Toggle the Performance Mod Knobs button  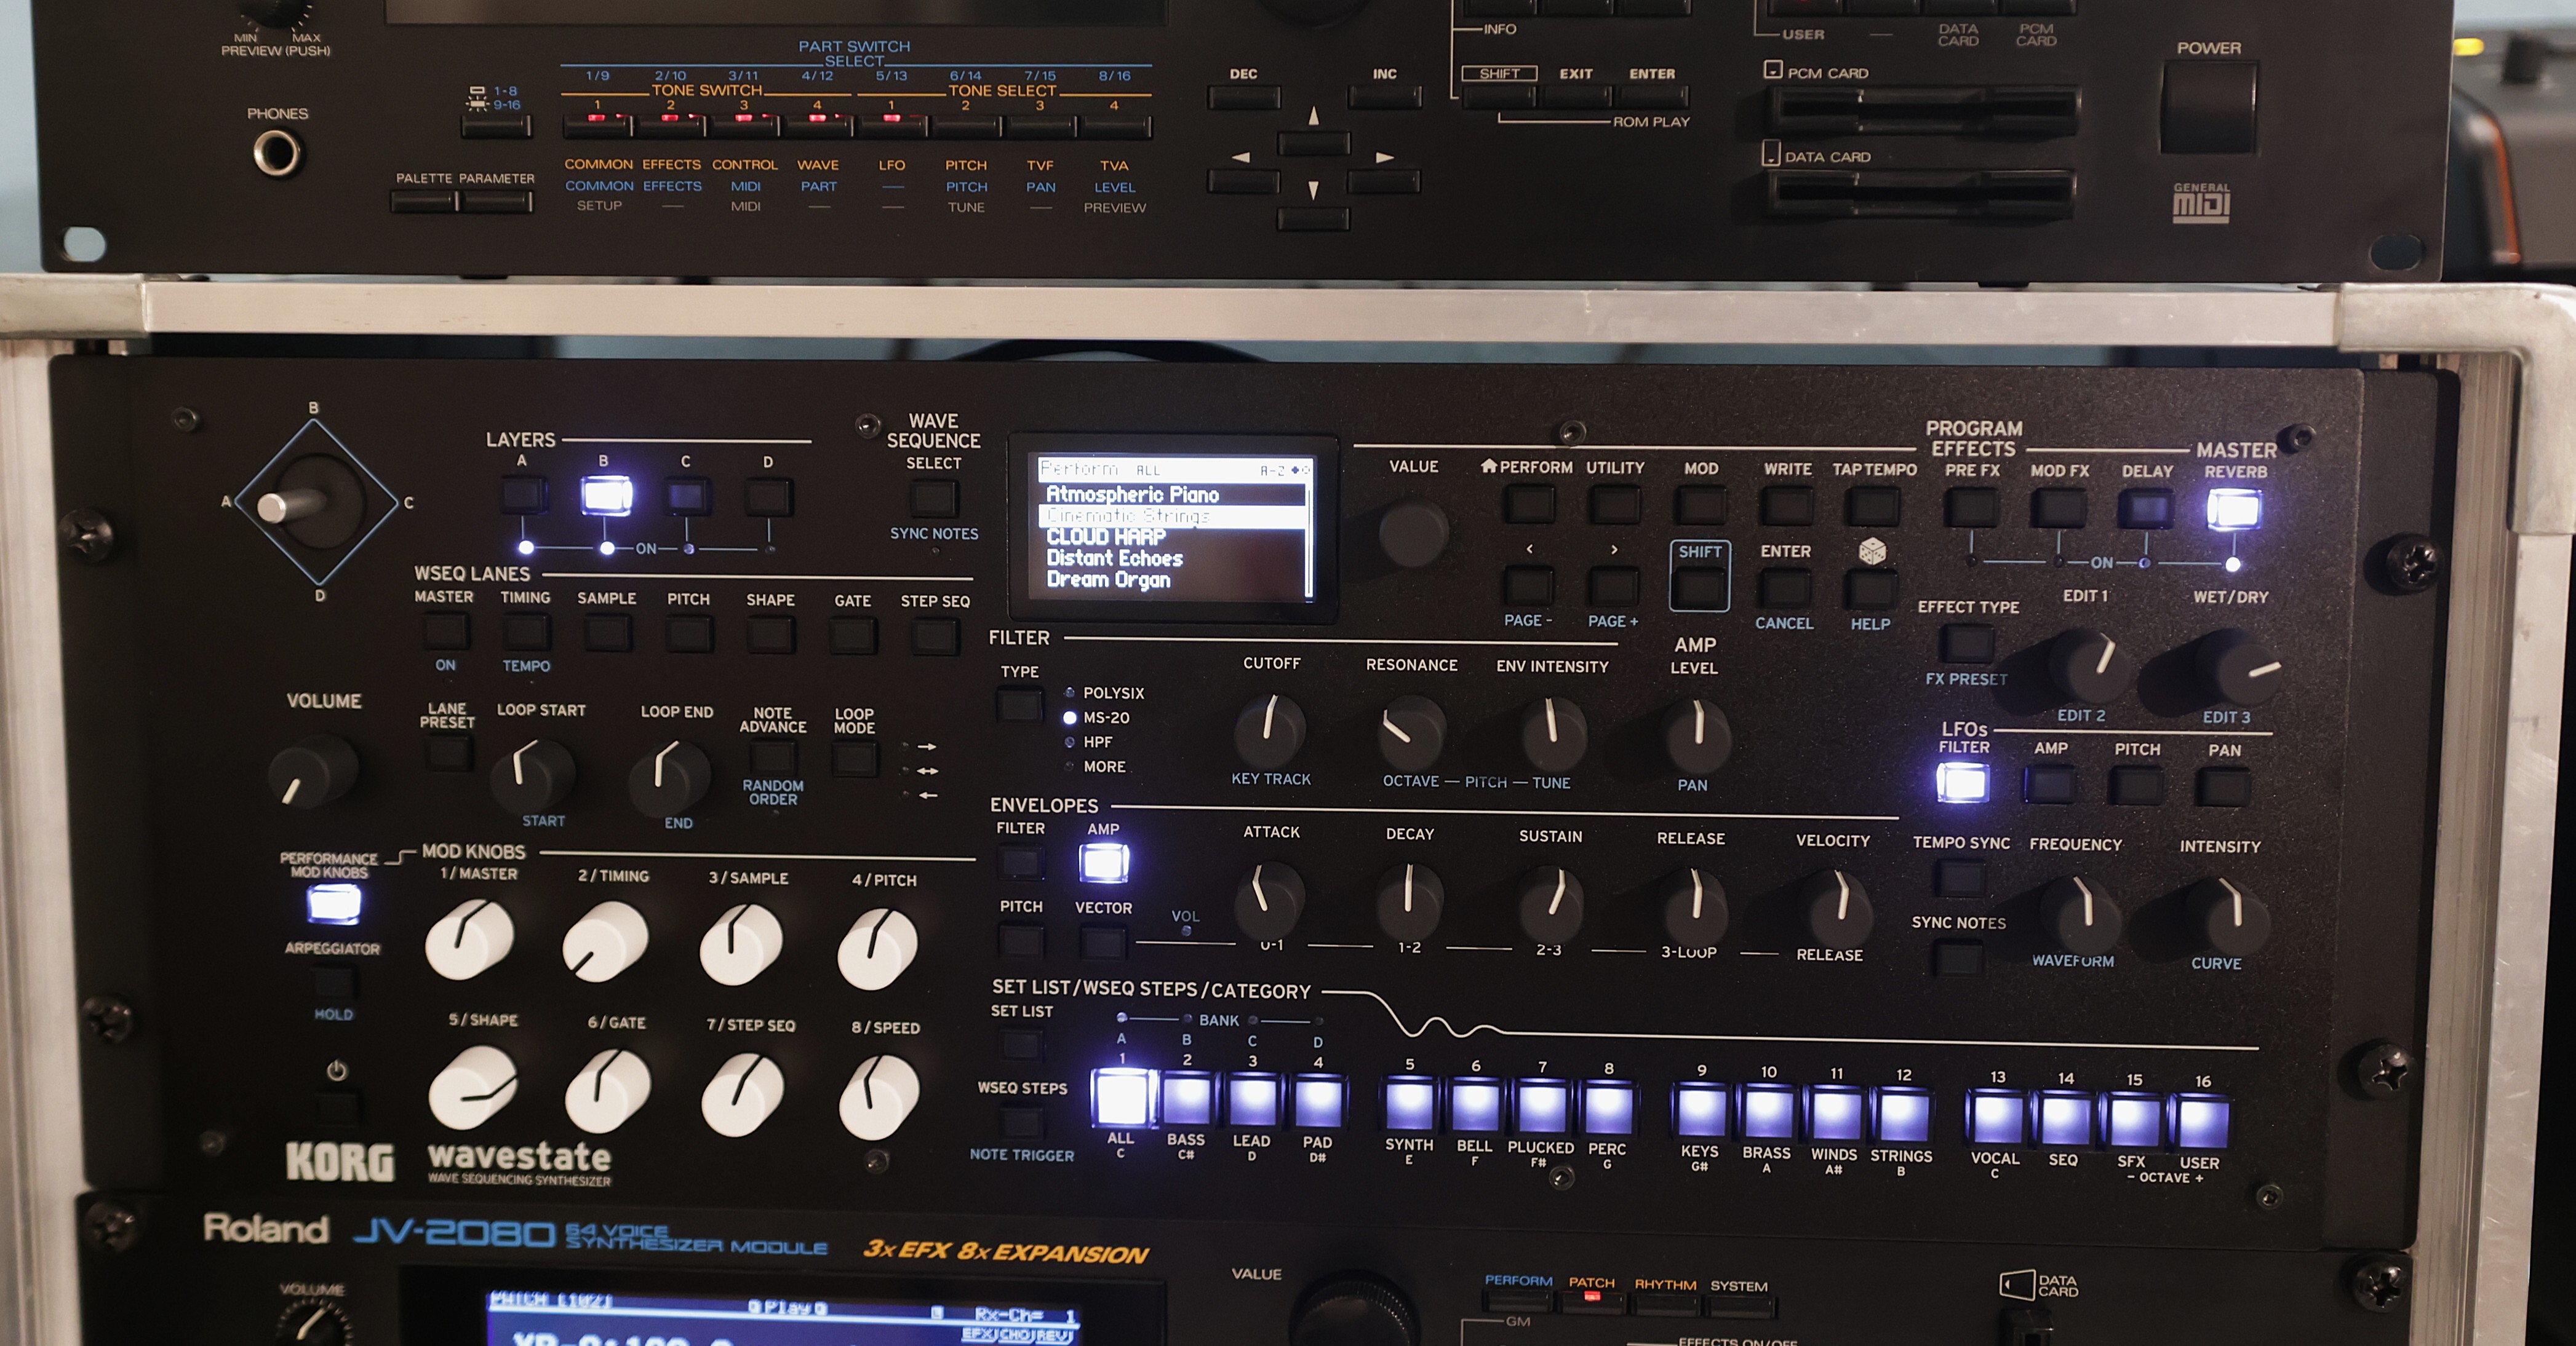click(x=334, y=903)
